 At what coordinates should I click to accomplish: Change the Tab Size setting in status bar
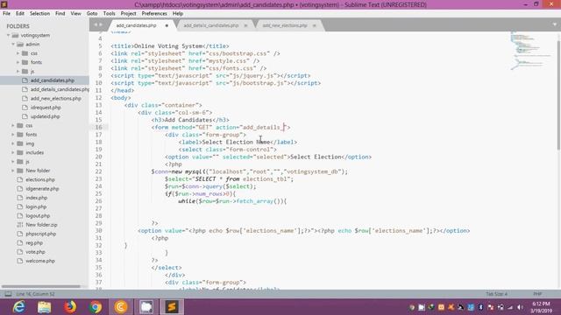[x=497, y=294]
